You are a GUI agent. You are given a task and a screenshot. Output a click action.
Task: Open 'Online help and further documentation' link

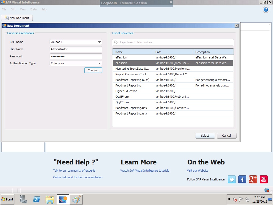pyautogui.click(x=78, y=177)
